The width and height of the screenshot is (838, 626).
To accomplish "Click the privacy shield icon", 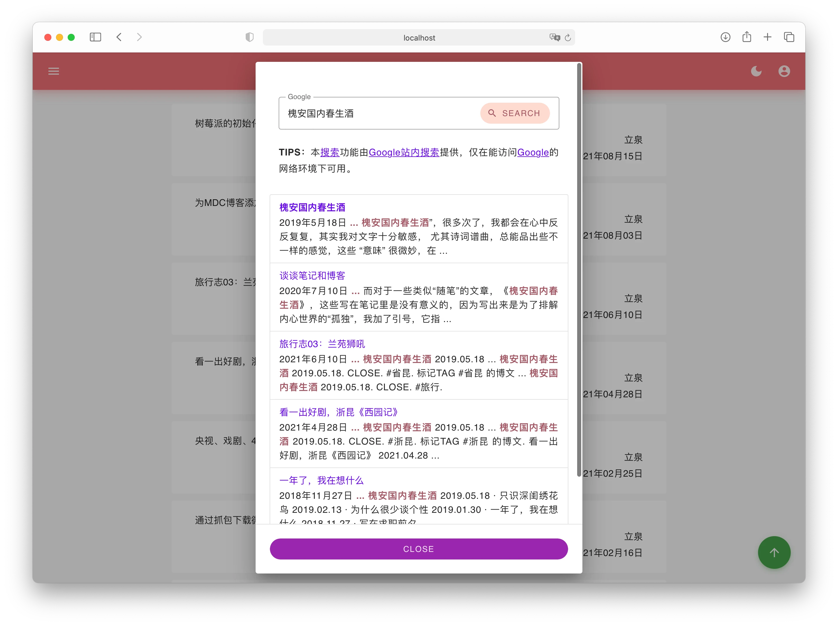I will click(249, 37).
